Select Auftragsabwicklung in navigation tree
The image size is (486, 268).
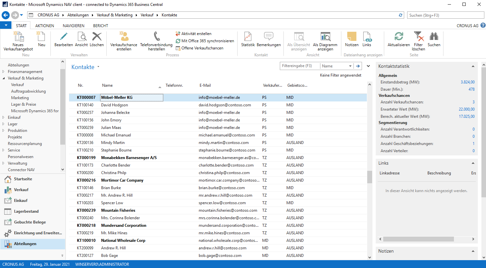click(28, 91)
